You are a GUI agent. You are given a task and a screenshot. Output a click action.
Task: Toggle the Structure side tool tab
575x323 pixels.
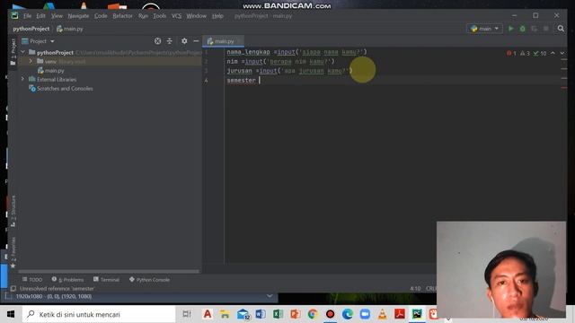pyautogui.click(x=13, y=212)
